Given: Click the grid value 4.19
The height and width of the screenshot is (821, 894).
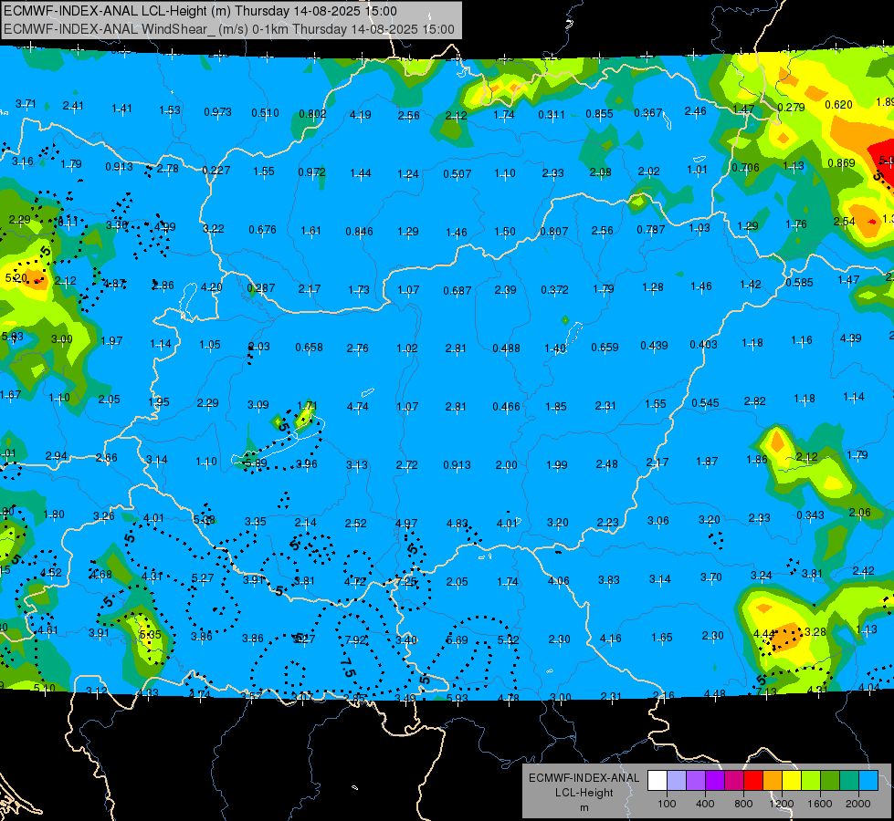Looking at the screenshot, I should pos(361,115).
